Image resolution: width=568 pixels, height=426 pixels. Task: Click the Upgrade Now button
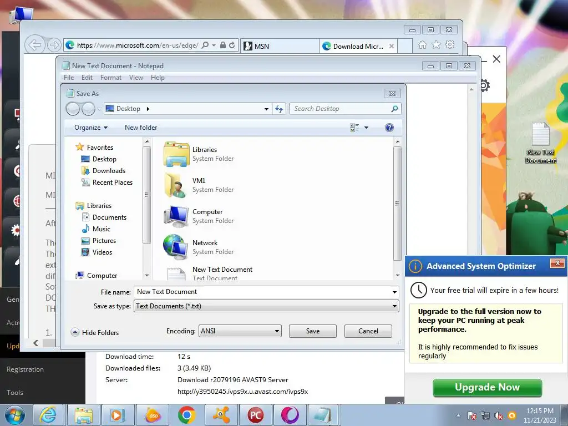coord(487,388)
